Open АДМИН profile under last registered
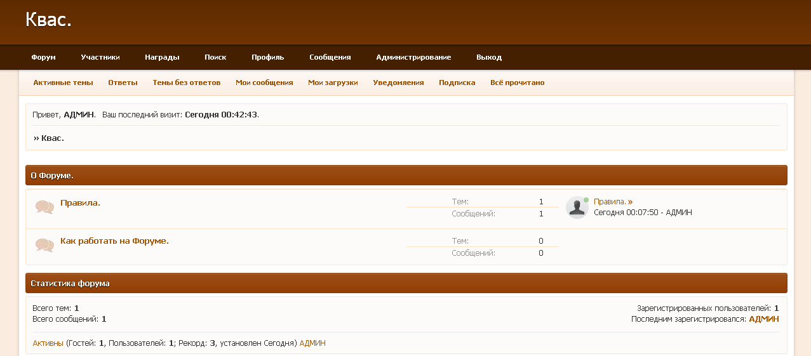 (x=764, y=319)
